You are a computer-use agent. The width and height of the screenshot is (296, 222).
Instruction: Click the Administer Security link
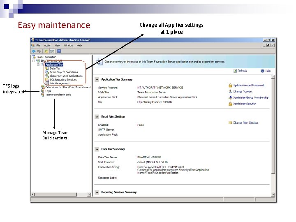click(244, 104)
